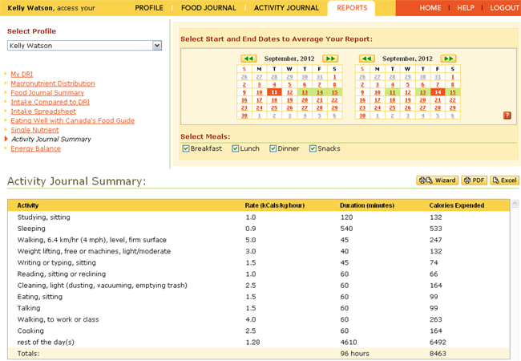
Task: Select the 'Weight lifting' activity row
Action: (259, 251)
